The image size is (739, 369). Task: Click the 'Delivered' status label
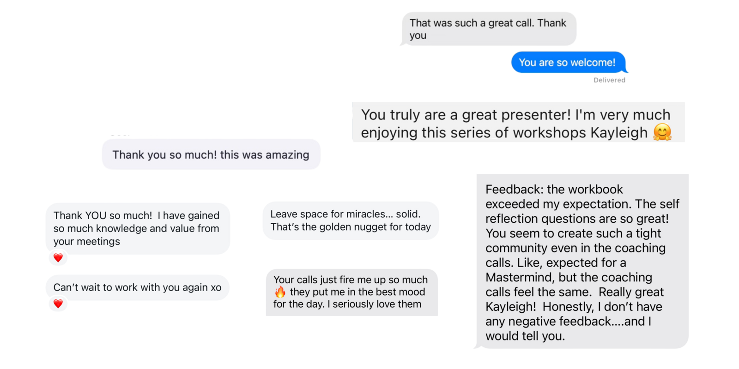[609, 80]
